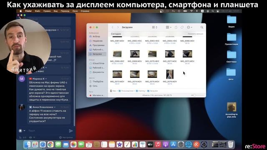Click the chat message scrollbar
Image resolution: width=267 pixels, height=150 pixels.
coord(74,82)
